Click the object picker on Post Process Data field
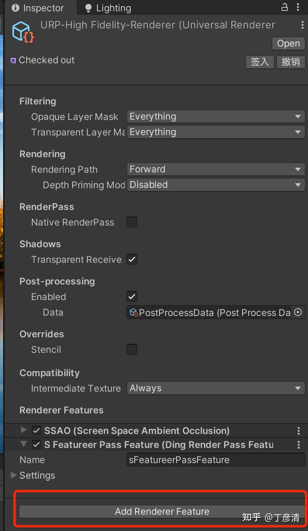The image size is (308, 531). pos(298,312)
